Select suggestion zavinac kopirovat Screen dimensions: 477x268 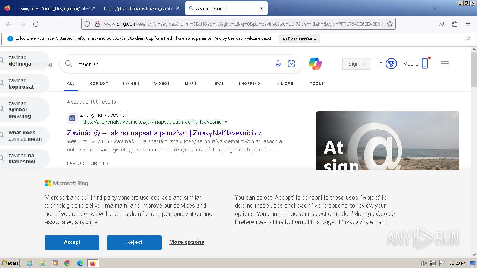[x=24, y=84]
